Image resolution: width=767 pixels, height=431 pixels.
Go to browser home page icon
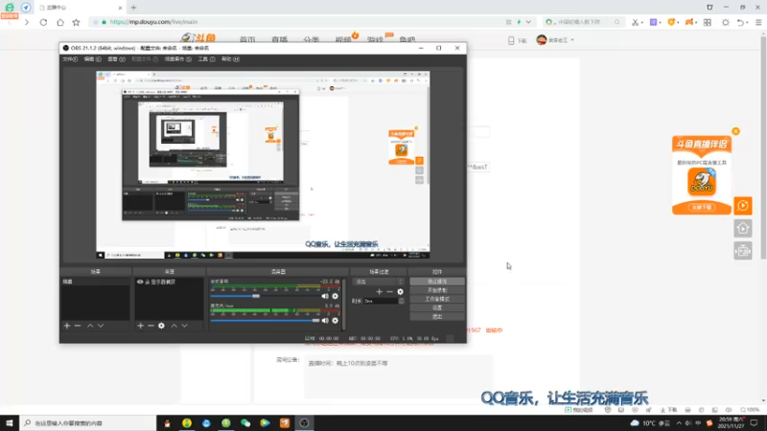[x=60, y=22]
